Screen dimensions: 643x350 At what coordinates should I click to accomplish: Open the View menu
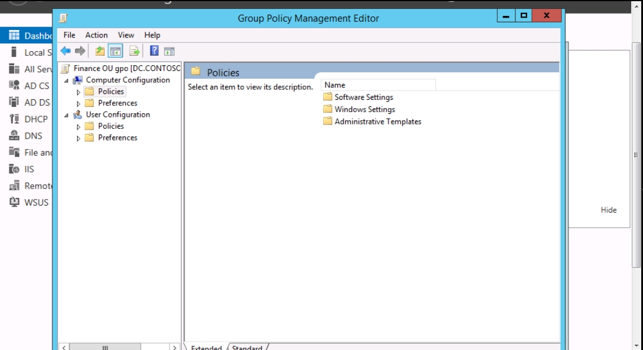pos(126,35)
